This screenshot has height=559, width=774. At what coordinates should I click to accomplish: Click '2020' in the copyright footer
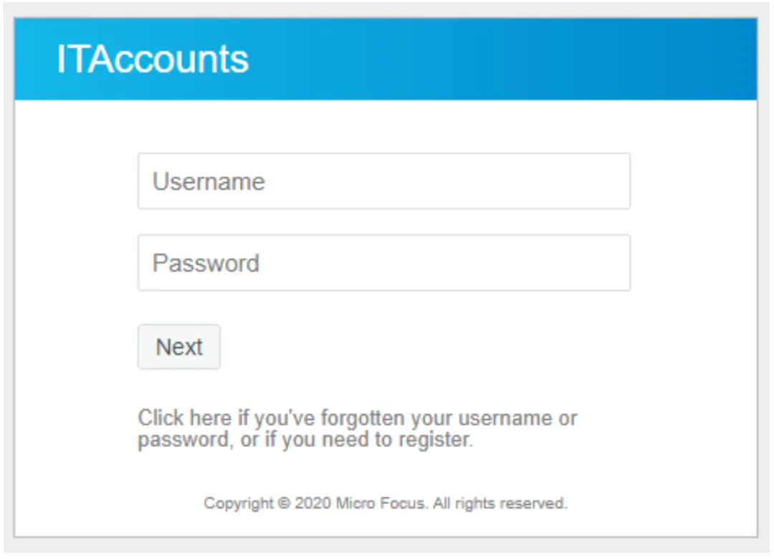point(312,503)
